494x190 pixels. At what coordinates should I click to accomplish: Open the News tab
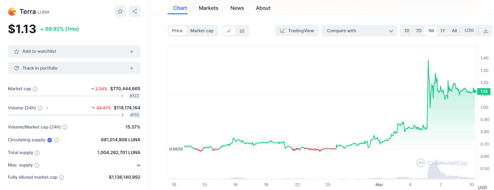[x=237, y=8]
